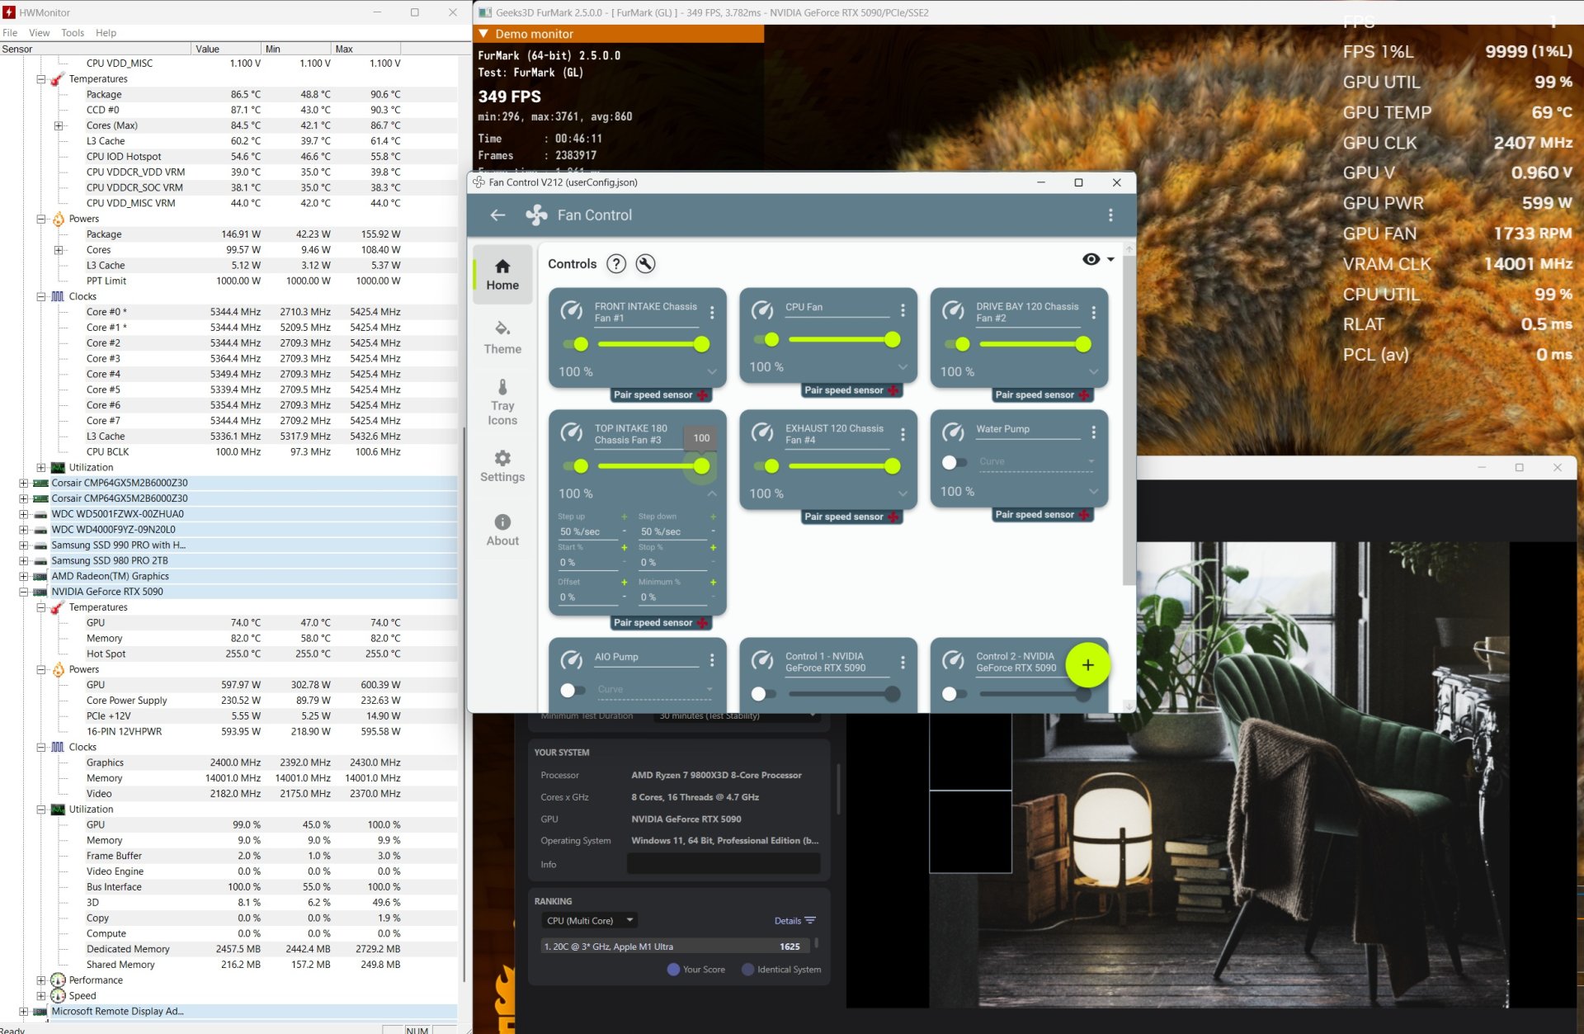Expand the EXHAUST card details chevron
The image size is (1584, 1034).
(x=903, y=493)
